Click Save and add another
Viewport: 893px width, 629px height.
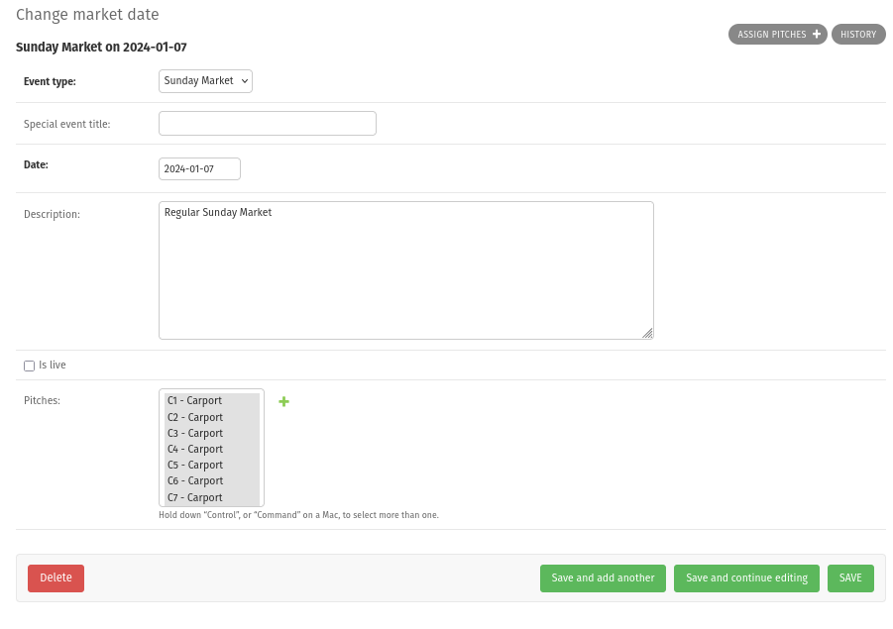click(603, 578)
